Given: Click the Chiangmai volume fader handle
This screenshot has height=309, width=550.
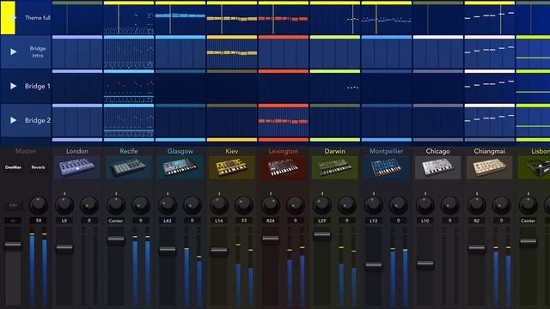Looking at the screenshot, I should pos(477,248).
